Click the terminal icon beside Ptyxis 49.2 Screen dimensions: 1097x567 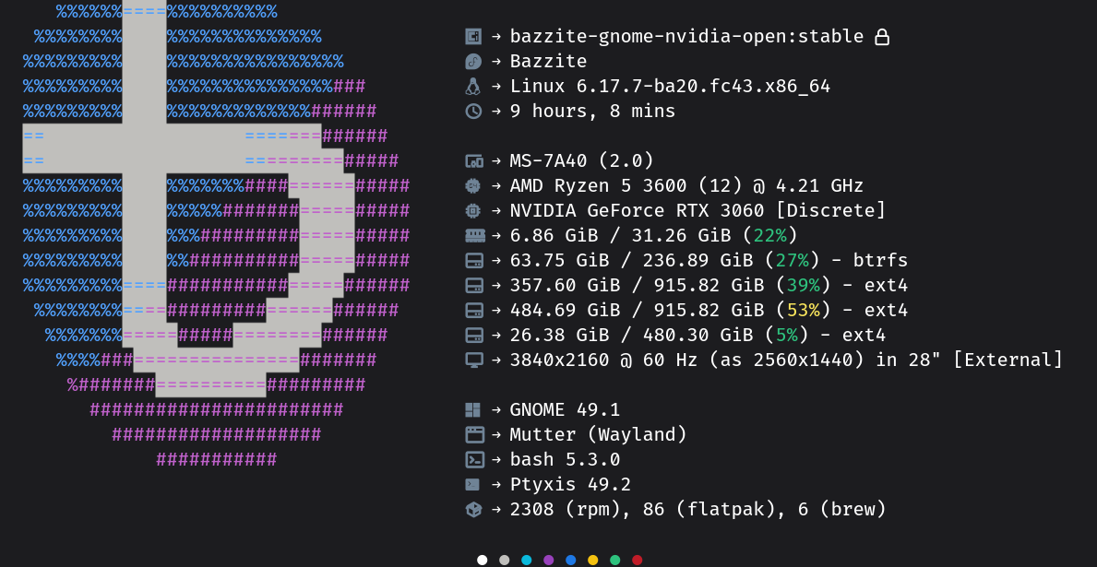click(x=473, y=485)
